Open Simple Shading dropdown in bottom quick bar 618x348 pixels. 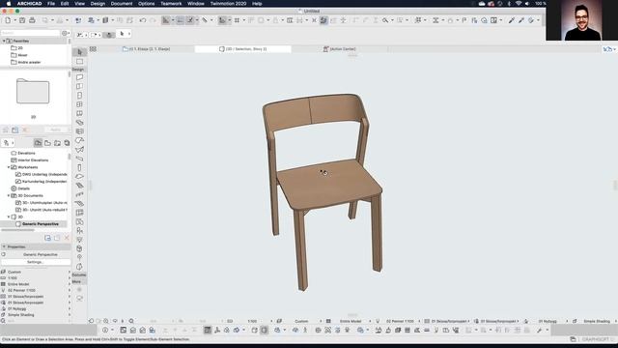click(597, 321)
